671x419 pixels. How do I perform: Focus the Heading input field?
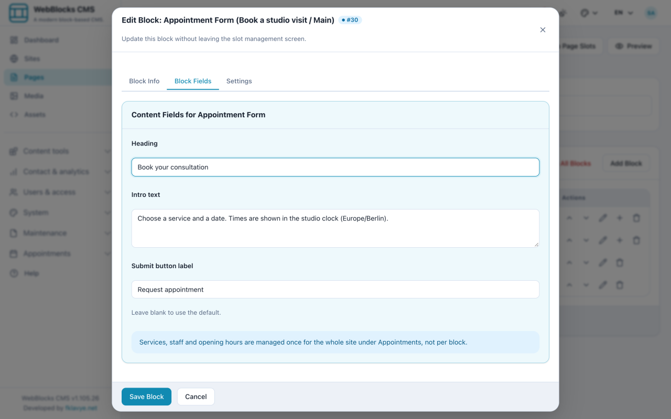[x=335, y=167]
